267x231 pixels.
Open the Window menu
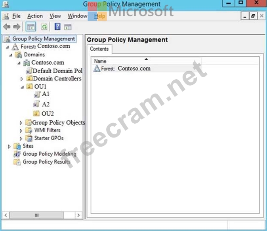coord(78,16)
